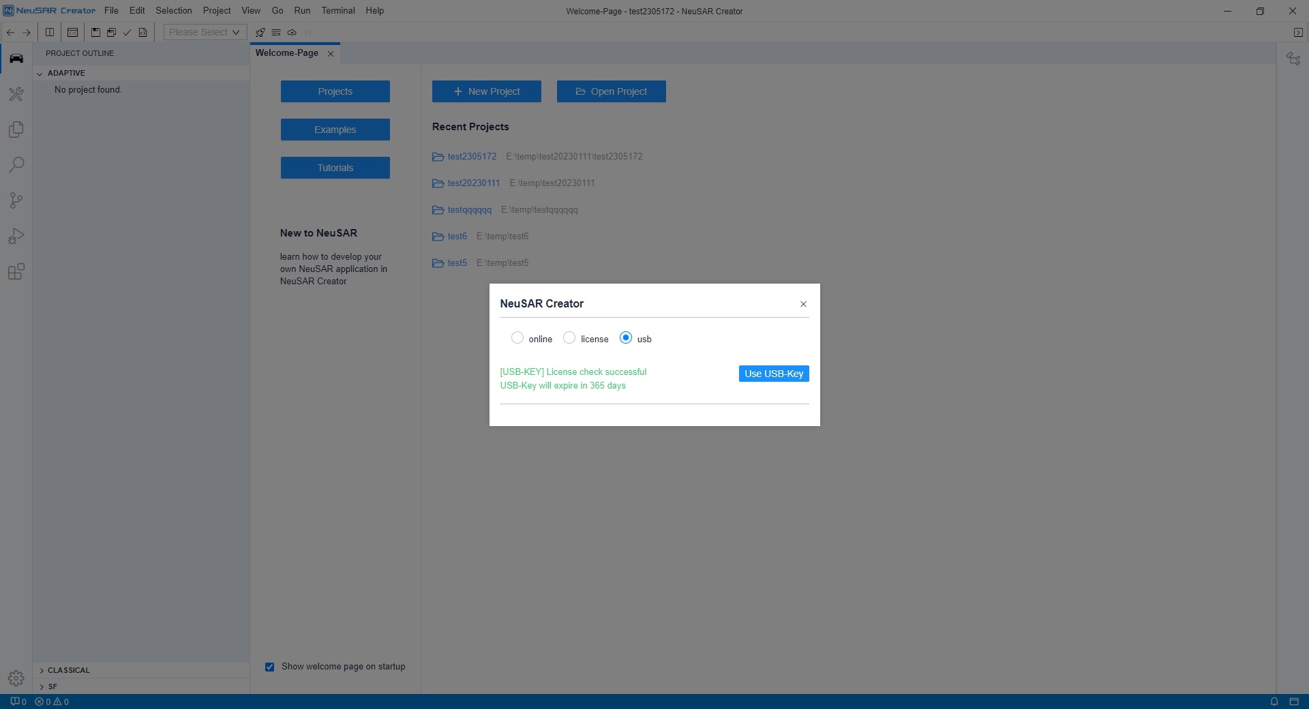
Task: Open the Run and Debug view
Action: click(16, 236)
